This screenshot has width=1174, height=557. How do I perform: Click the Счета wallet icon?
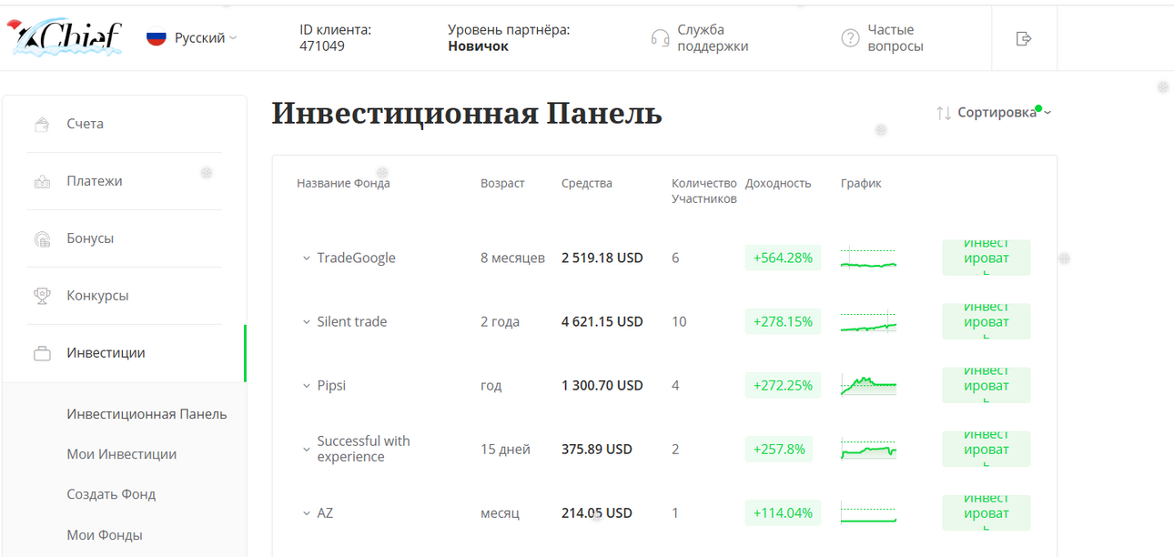click(41, 124)
